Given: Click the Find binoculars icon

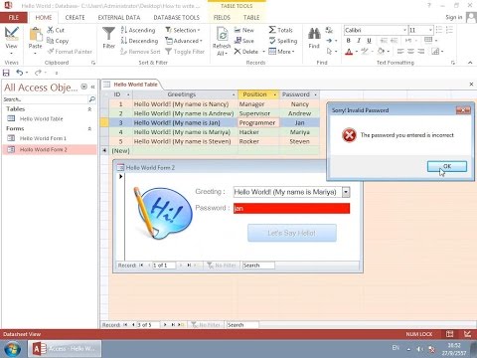Looking at the screenshot, I should coord(314,34).
